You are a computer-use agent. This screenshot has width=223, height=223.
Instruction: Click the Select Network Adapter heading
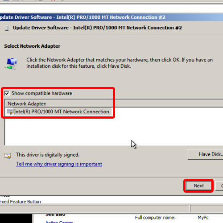pos(32,46)
